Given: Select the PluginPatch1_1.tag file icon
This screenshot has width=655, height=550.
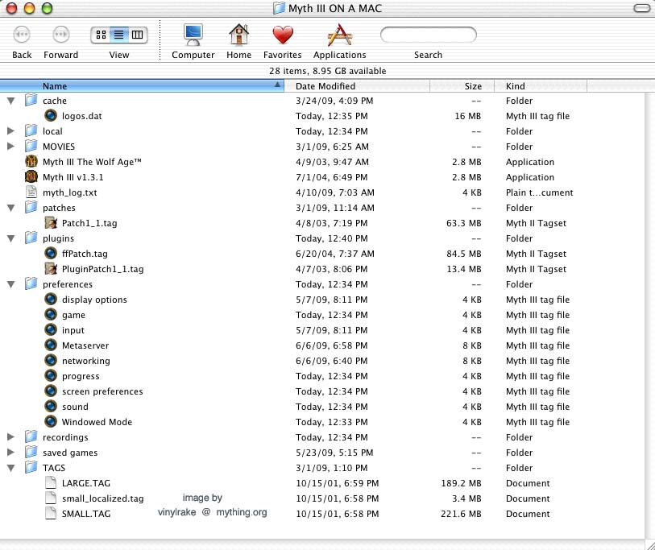Looking at the screenshot, I should (51, 268).
